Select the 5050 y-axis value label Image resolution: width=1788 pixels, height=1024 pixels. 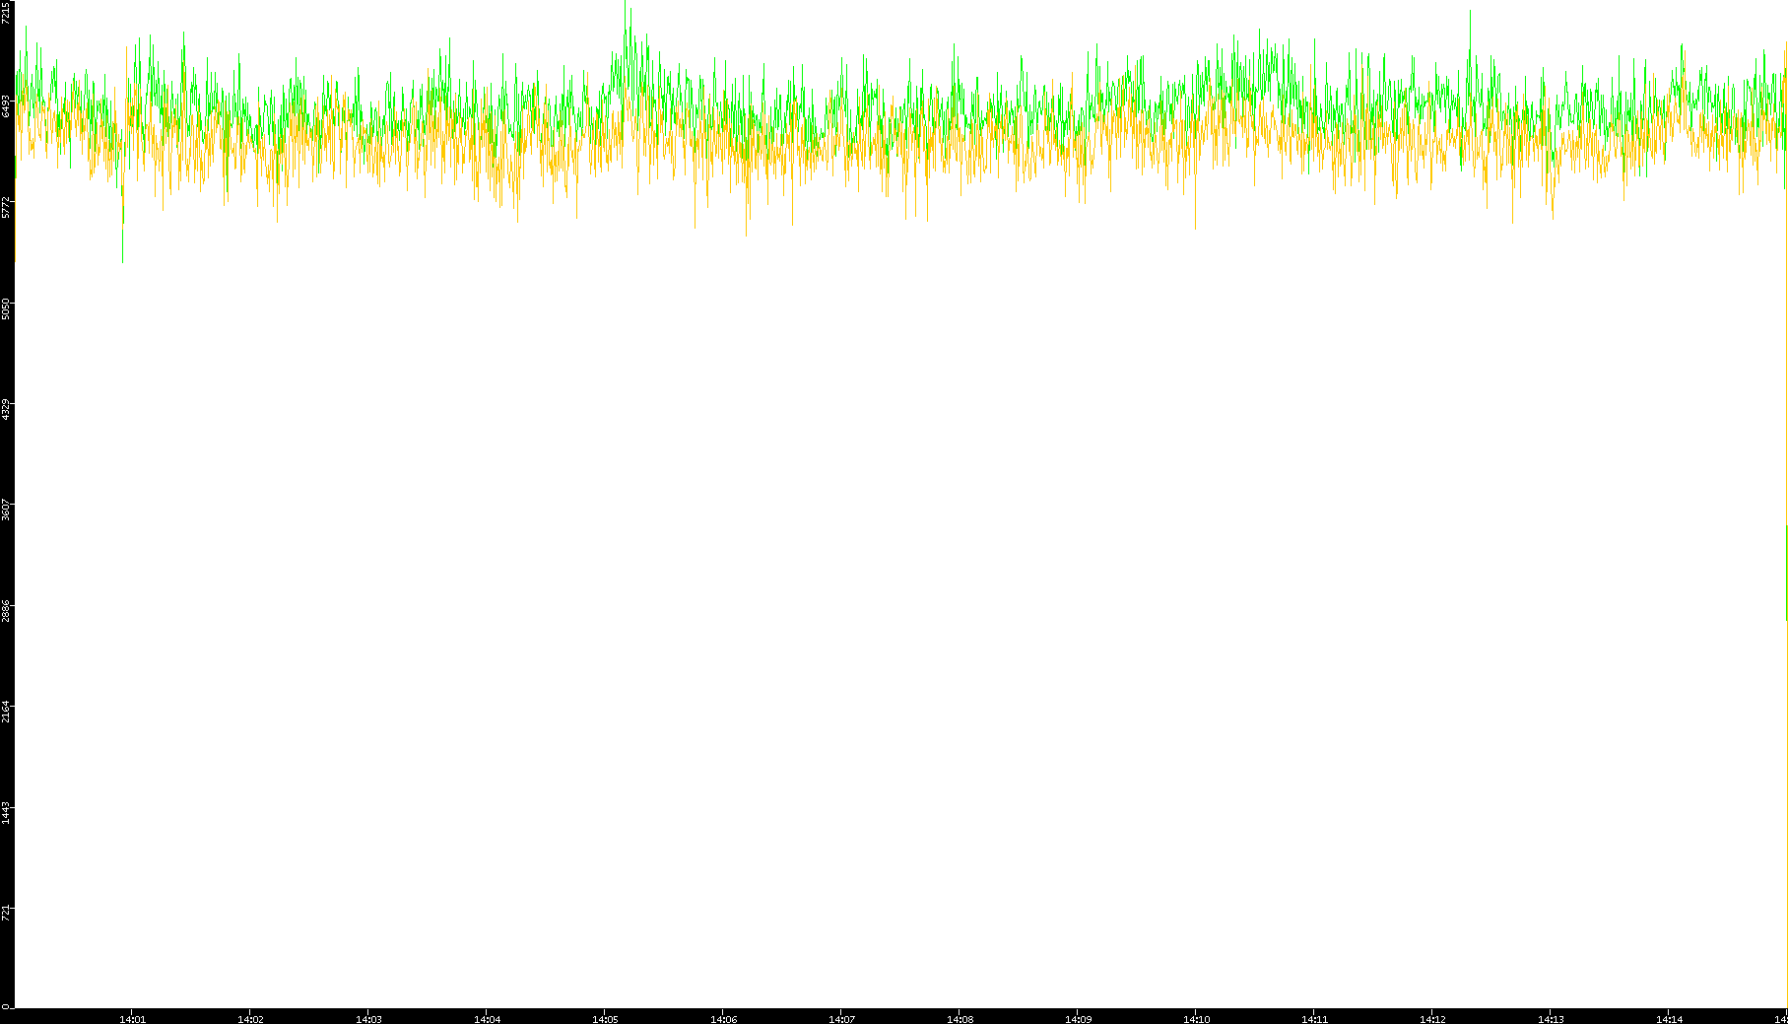(x=6, y=309)
